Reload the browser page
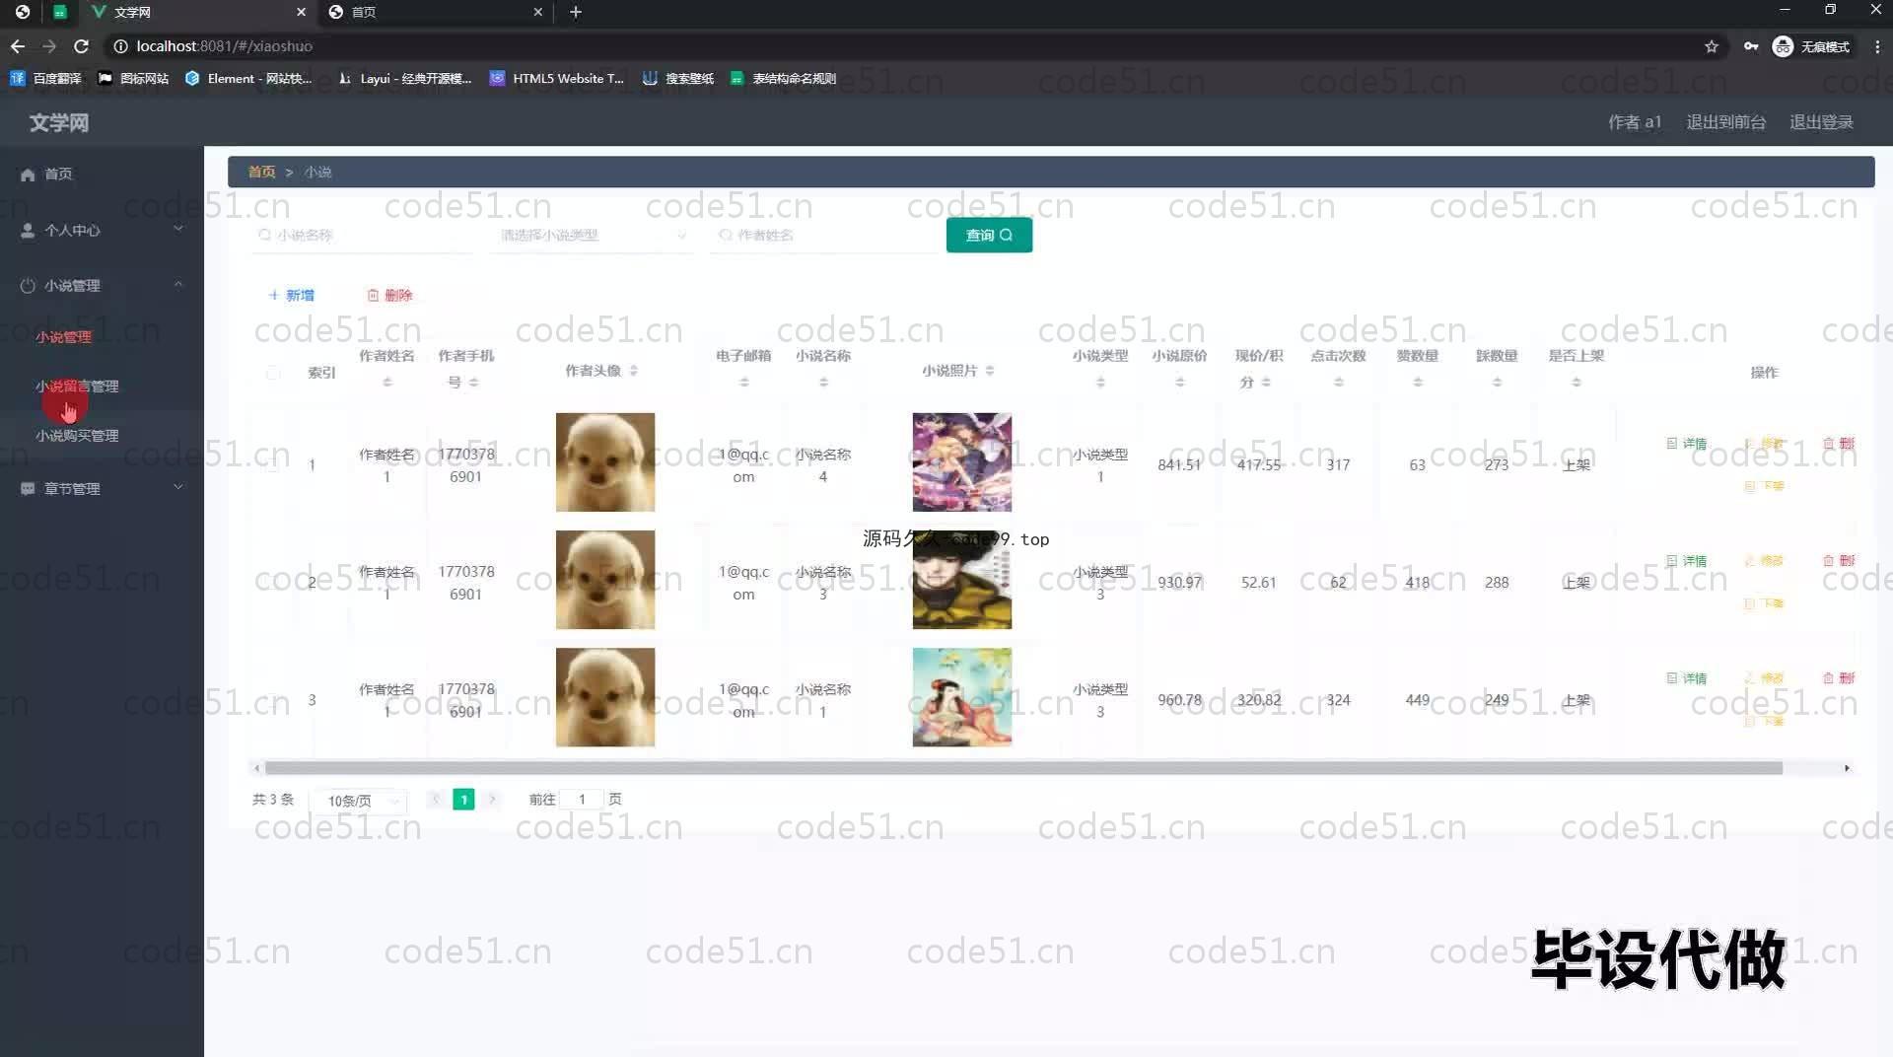The image size is (1893, 1057). (x=82, y=46)
